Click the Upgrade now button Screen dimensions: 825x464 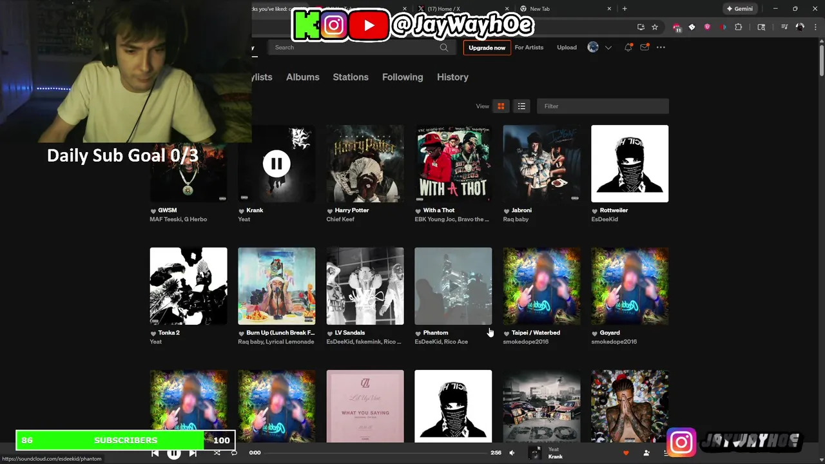(487, 48)
